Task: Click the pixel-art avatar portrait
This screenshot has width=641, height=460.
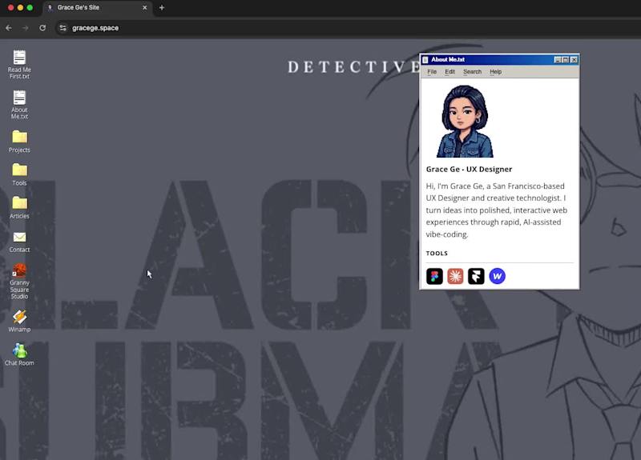Action: (465, 122)
